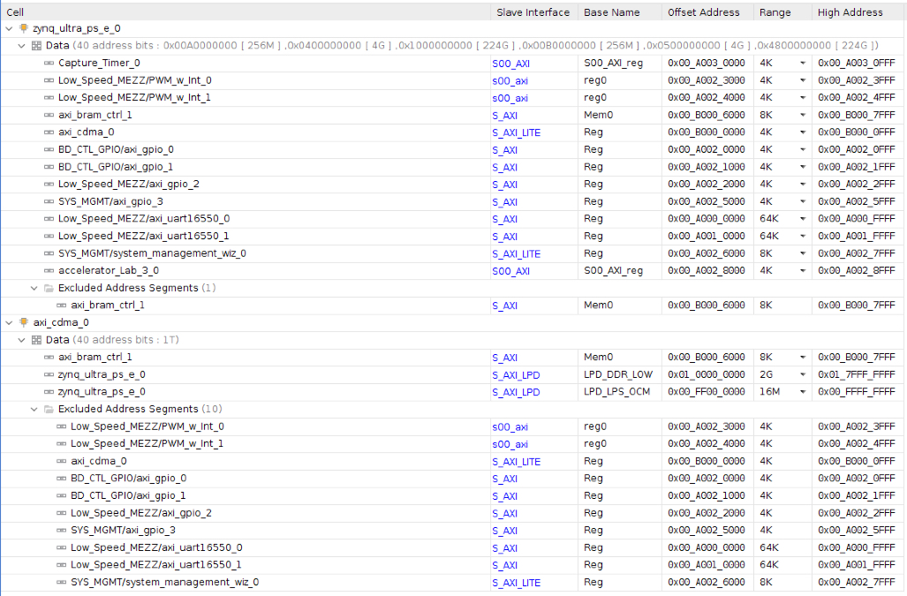Open Range dropdown for Capture_Timer_0

pos(802,64)
